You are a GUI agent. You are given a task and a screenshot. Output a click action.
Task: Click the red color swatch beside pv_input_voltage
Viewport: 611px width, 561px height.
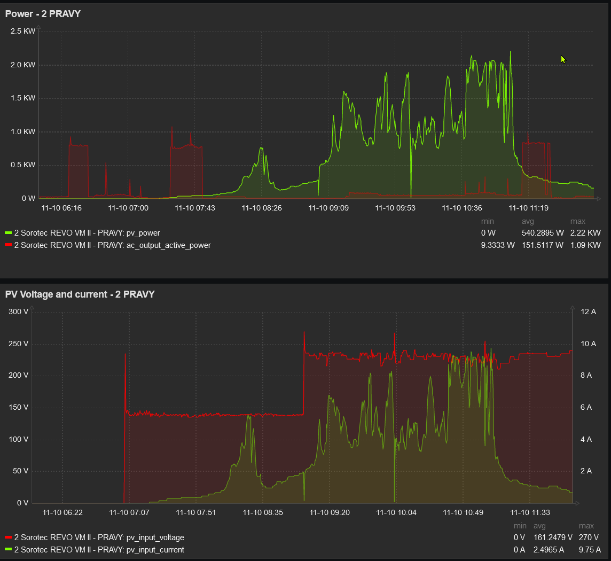point(8,537)
